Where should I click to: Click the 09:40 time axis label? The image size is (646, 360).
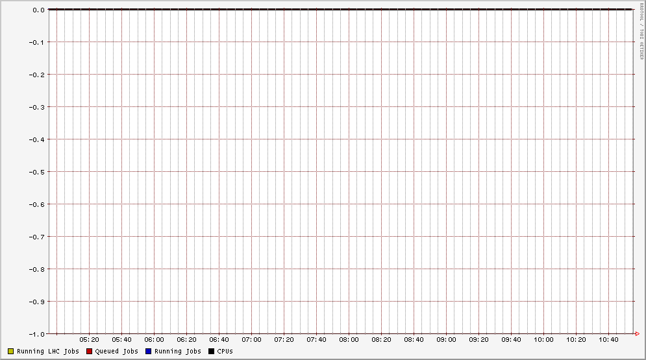[x=511, y=340]
